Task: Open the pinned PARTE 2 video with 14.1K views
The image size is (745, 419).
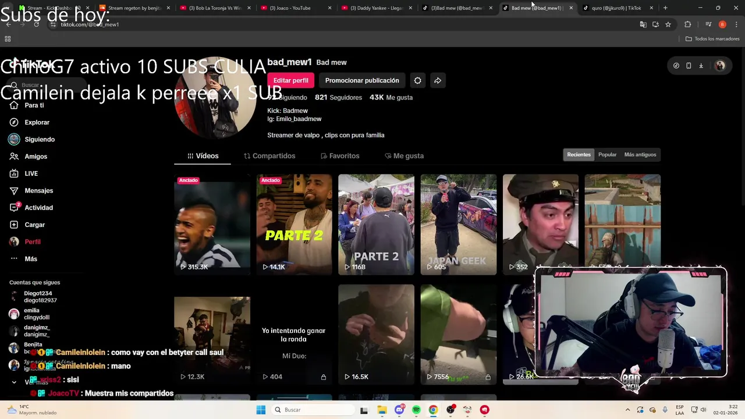Action: point(294,225)
